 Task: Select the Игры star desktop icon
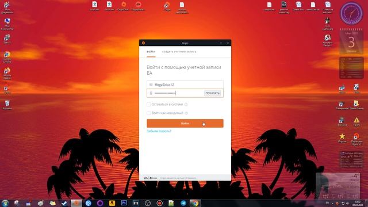tap(342, 138)
